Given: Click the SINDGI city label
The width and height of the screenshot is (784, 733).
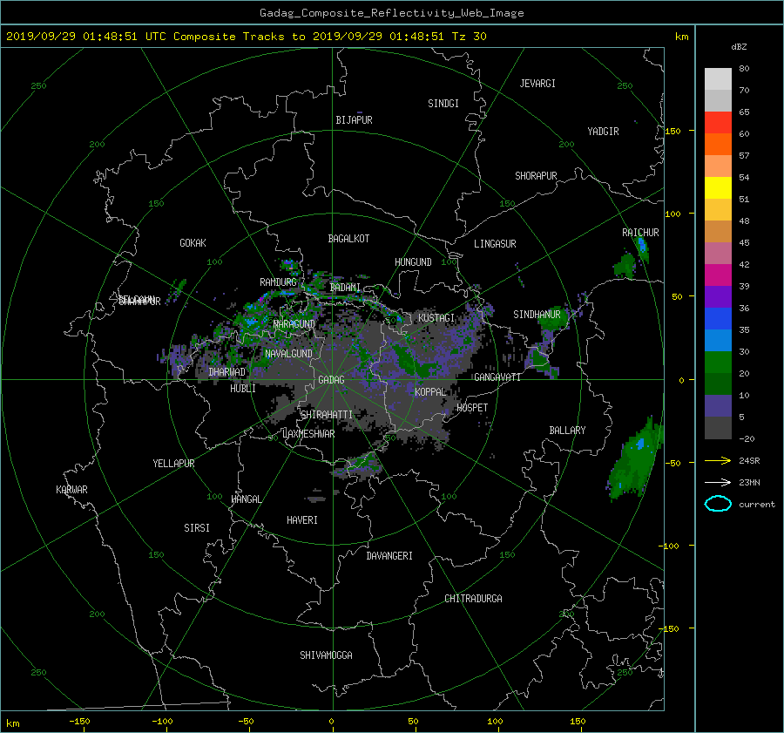Looking at the screenshot, I should (443, 104).
